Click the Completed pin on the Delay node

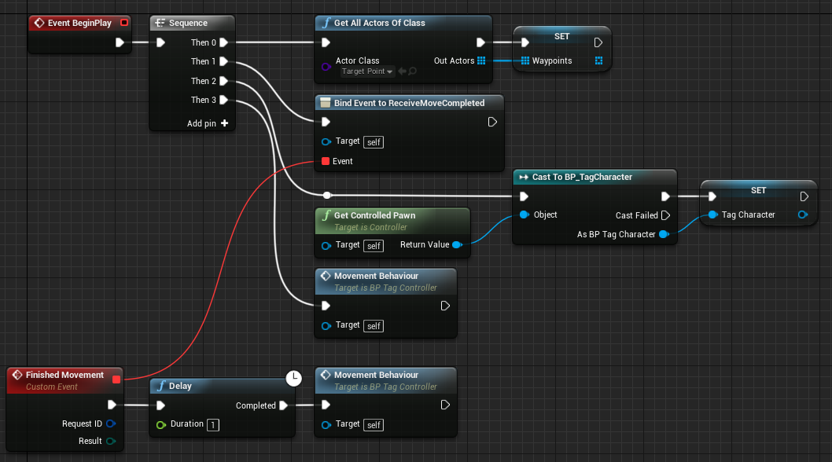pyautogui.click(x=285, y=405)
